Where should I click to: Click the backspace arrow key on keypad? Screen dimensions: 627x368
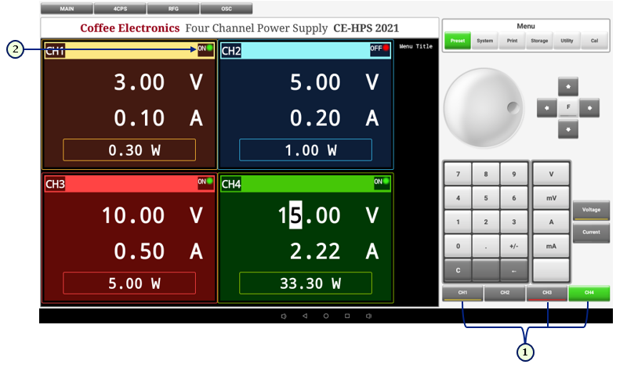click(x=513, y=271)
